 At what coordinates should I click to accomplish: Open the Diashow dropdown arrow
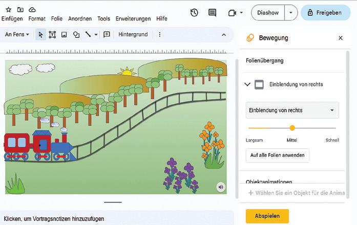coord(291,13)
